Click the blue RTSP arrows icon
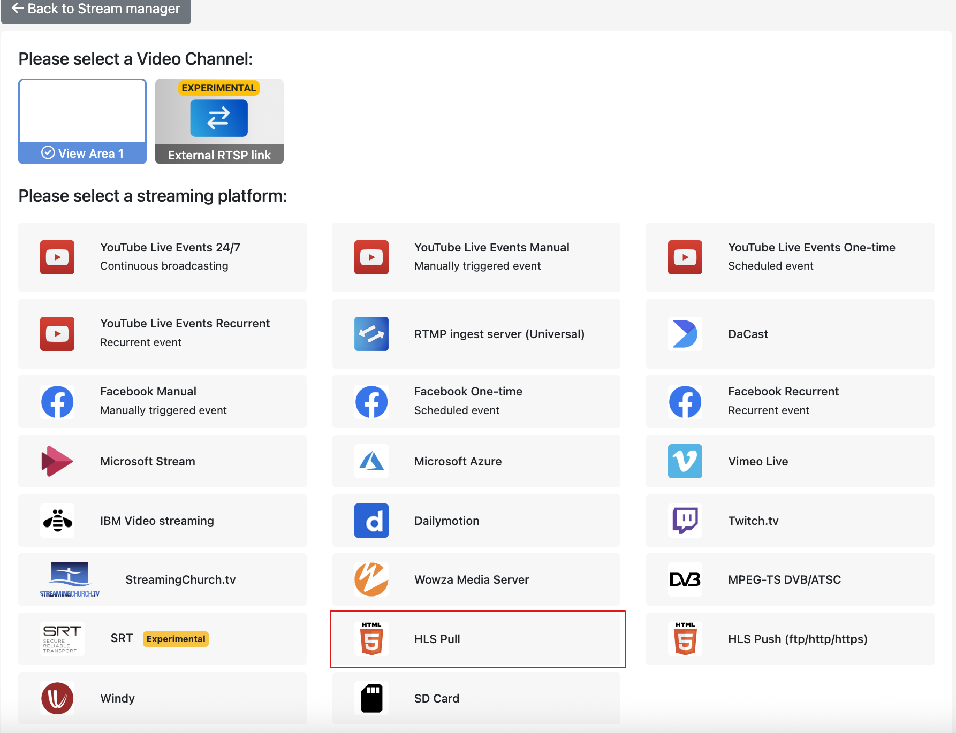956x733 pixels. pos(219,118)
